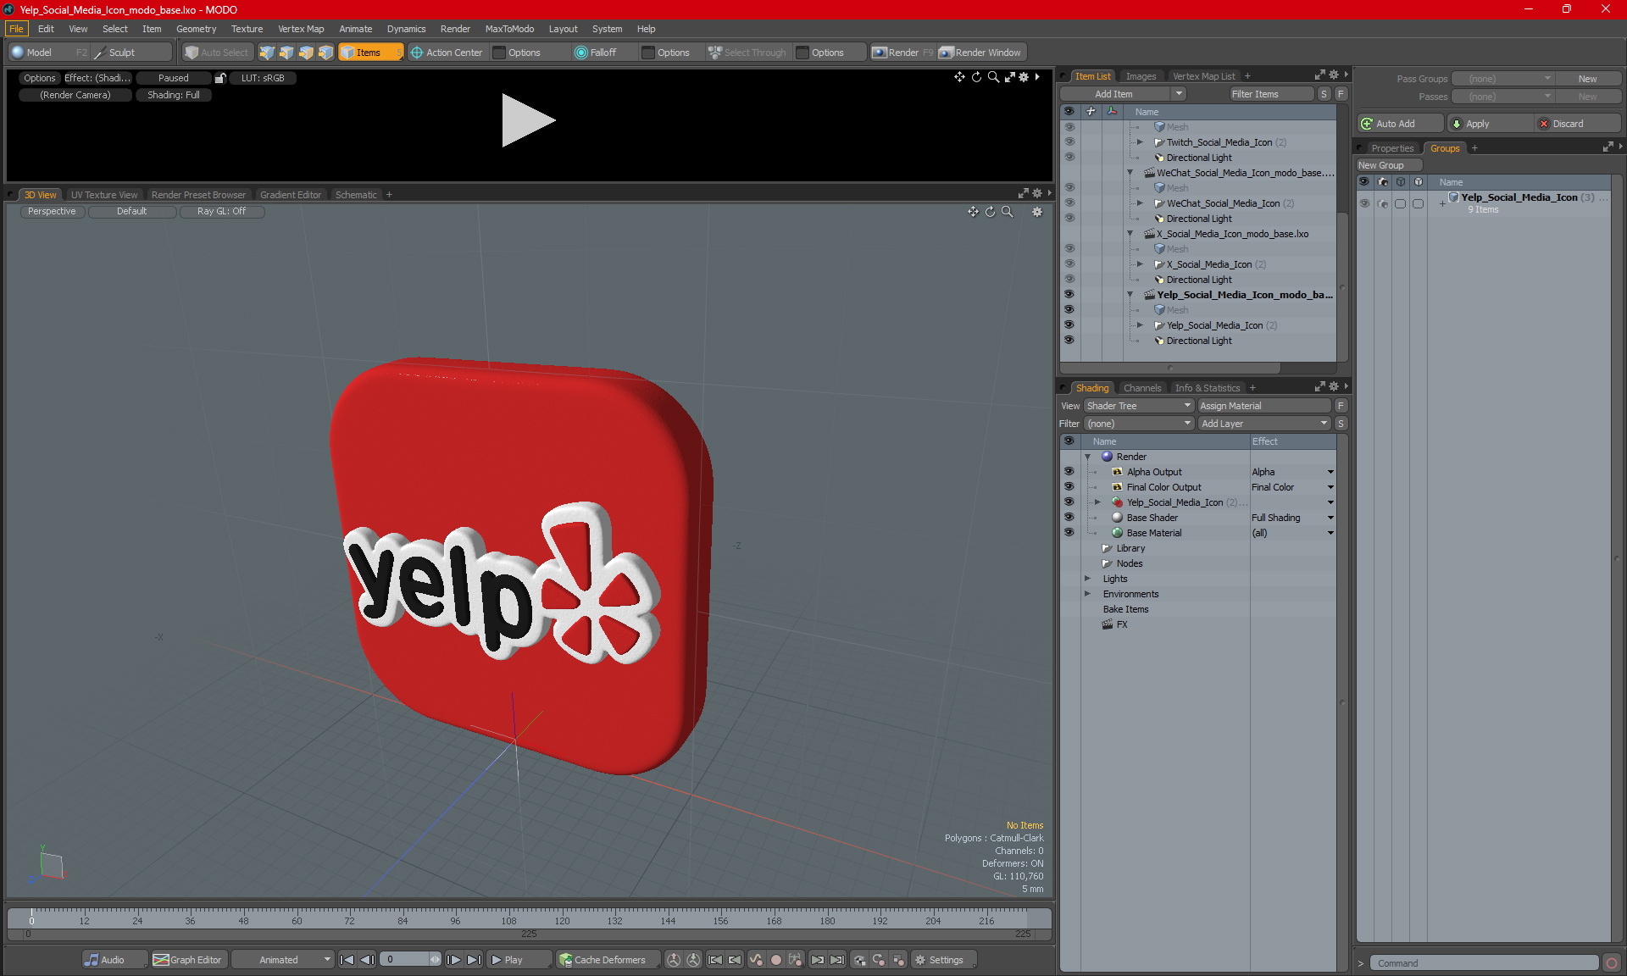
Task: Switch to UV Texture View tab
Action: 103,195
